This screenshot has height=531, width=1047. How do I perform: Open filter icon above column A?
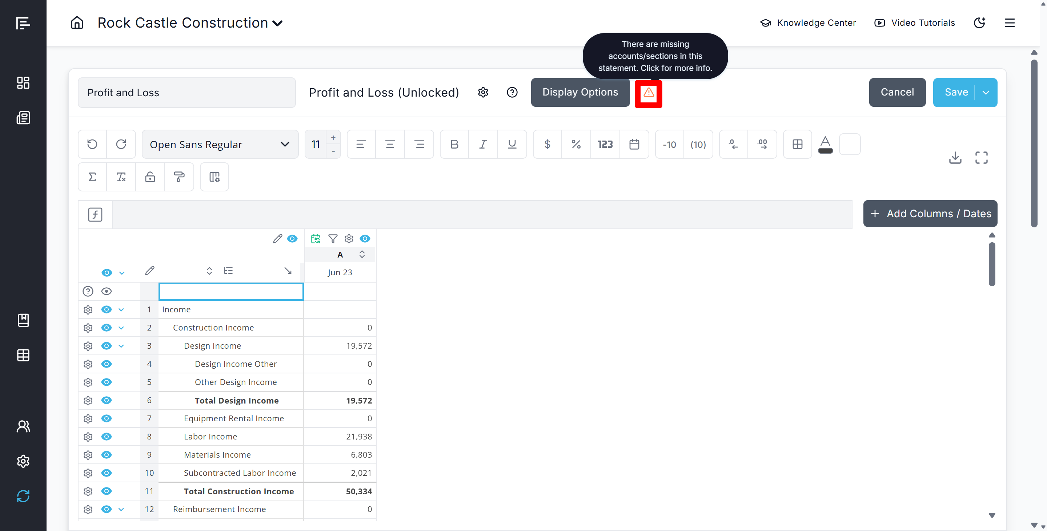click(333, 239)
